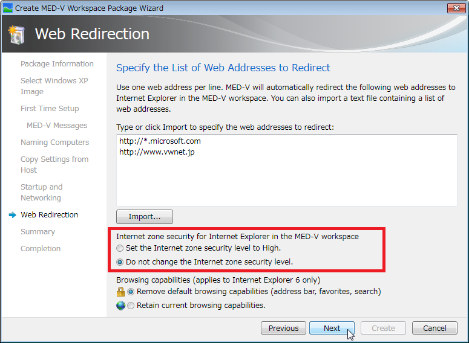
Task: Click the title bar application icon
Action: 7,8
